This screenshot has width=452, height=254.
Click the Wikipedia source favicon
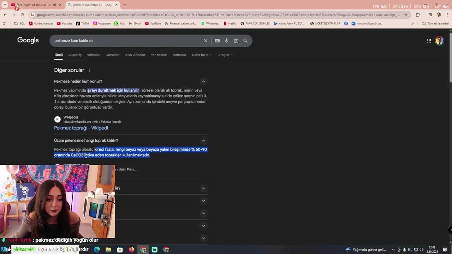58,119
